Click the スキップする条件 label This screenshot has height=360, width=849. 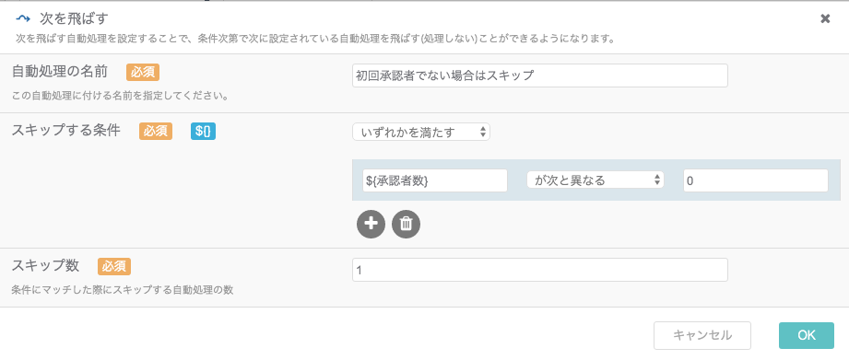point(65,131)
